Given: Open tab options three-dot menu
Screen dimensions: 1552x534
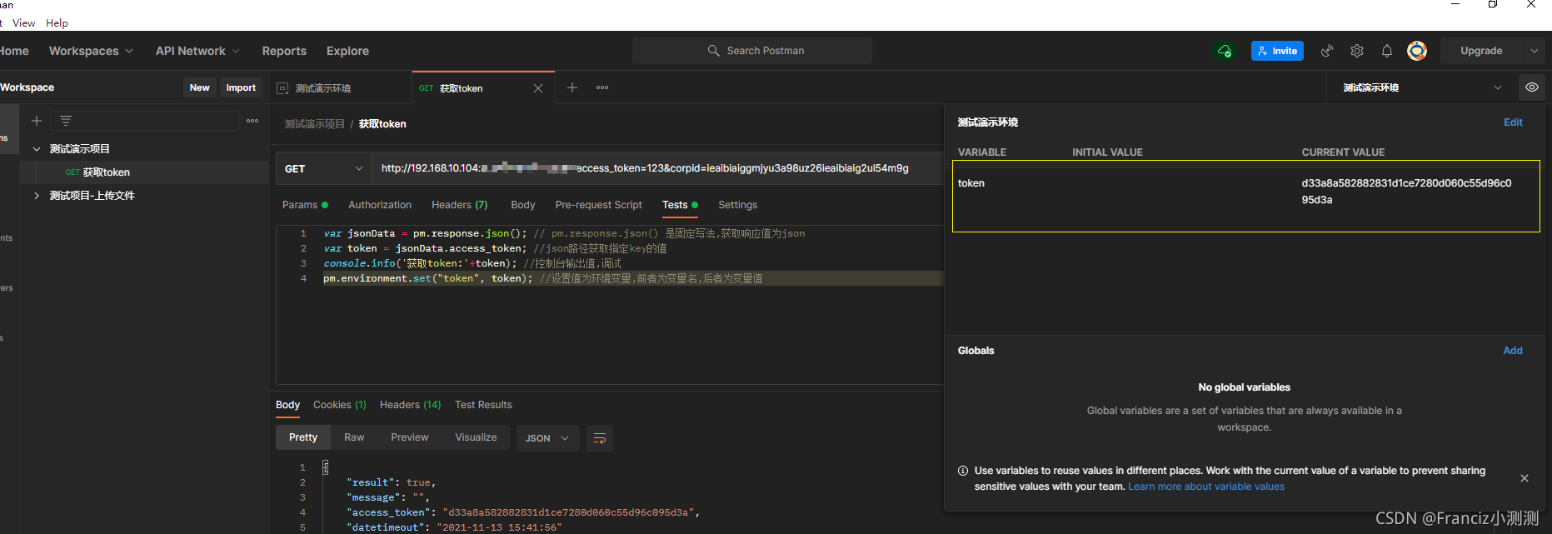Looking at the screenshot, I should pyautogui.click(x=602, y=87).
